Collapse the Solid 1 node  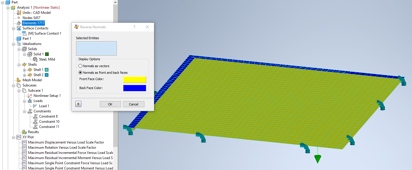point(25,54)
